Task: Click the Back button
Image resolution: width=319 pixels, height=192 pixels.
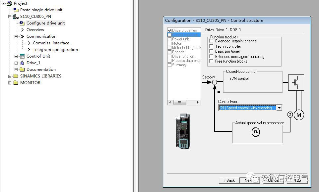Action: coord(229,180)
